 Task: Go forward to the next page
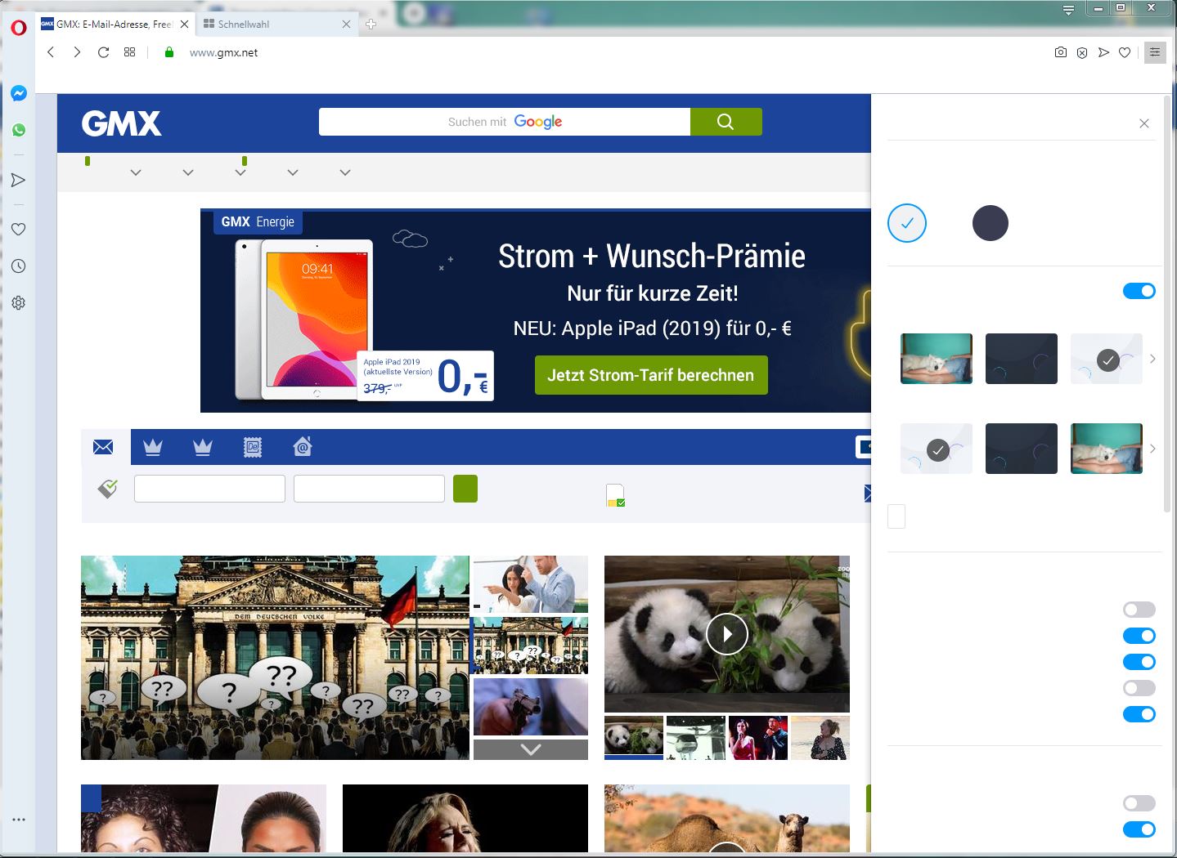point(77,52)
